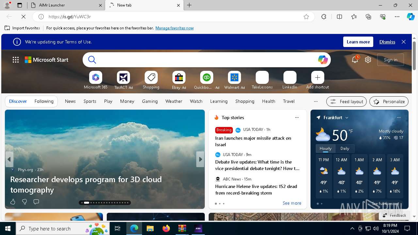Viewport: 418px width, 235px height.
Task: Open weather card more options
Action: 399,117
